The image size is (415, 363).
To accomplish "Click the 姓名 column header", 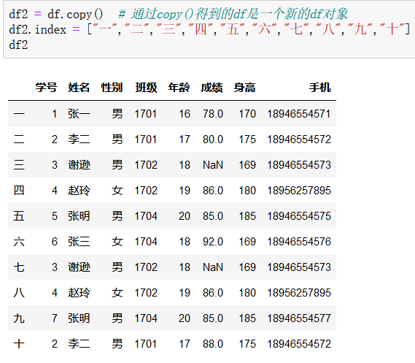I will pyautogui.click(x=79, y=88).
